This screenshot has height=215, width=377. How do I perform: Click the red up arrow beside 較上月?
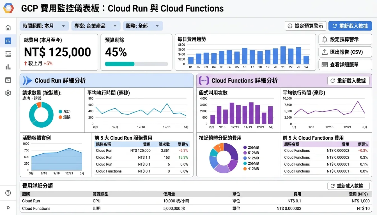coord(26,63)
